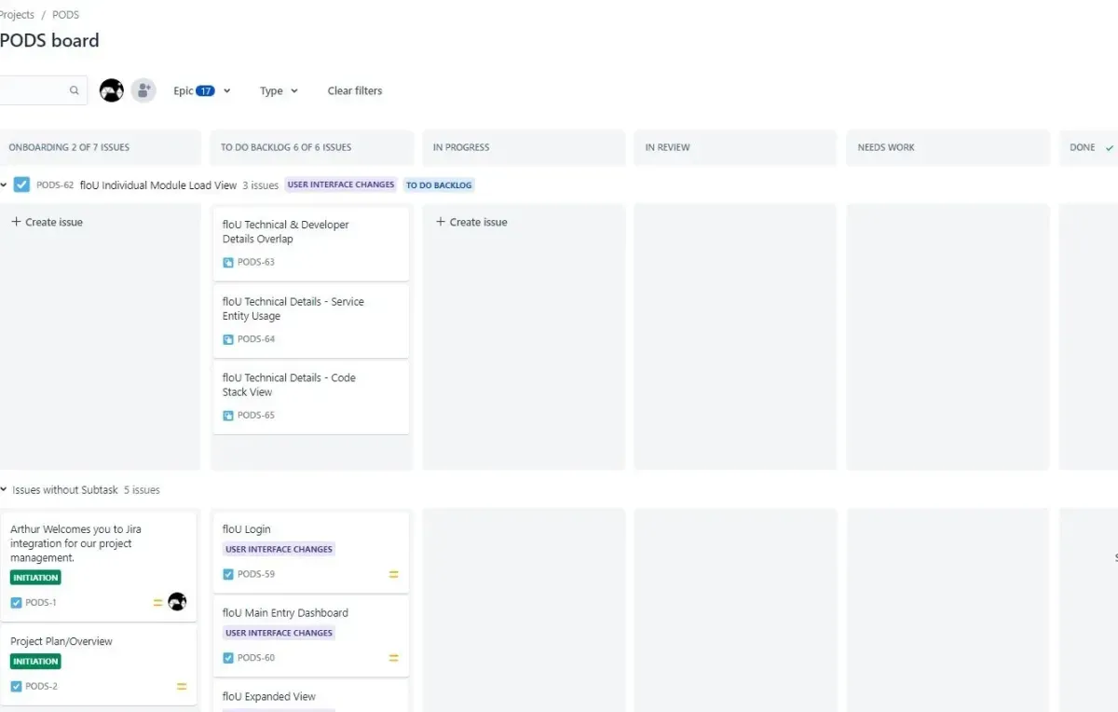Viewport: 1118px width, 712px height.
Task: Click task checkbox icon on PODS-60
Action: [228, 658]
